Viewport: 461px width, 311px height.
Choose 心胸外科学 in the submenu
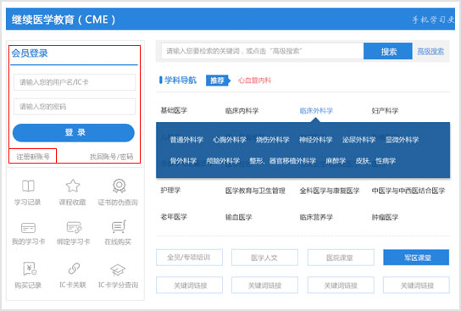230,140
